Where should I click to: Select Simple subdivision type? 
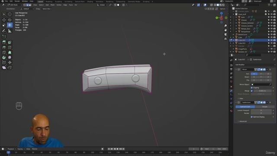264,107
